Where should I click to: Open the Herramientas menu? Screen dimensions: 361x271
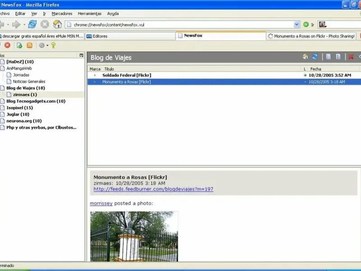coord(89,14)
